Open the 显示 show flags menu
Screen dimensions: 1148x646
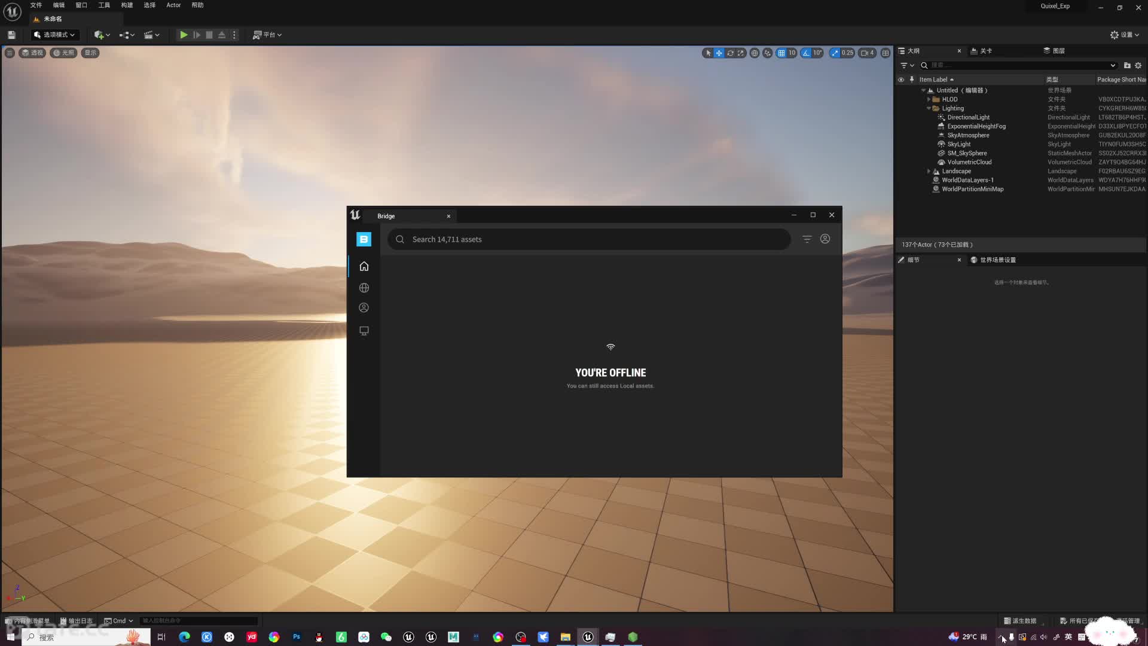(90, 53)
